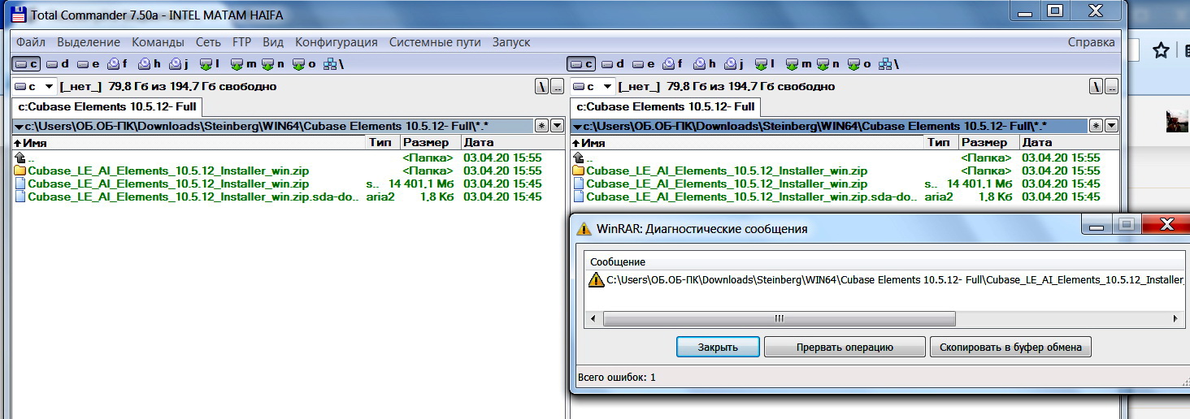
Task: Click Скопировать в буфер обмена button
Action: coord(1010,347)
